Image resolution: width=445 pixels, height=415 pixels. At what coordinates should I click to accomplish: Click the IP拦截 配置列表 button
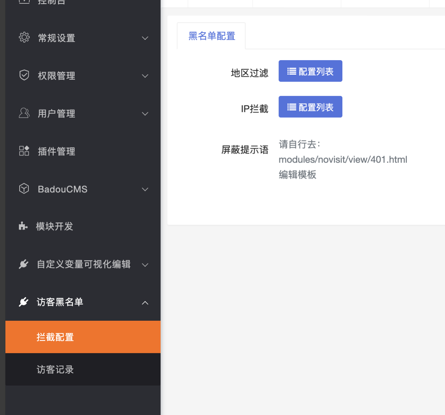pos(310,106)
